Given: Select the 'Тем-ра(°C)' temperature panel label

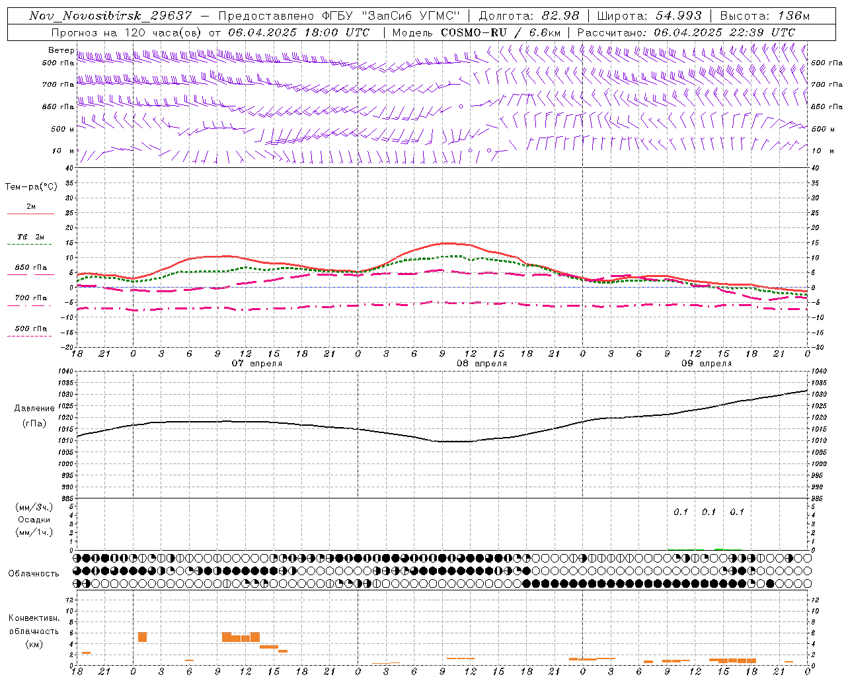Looking at the screenshot, I should point(31,187).
